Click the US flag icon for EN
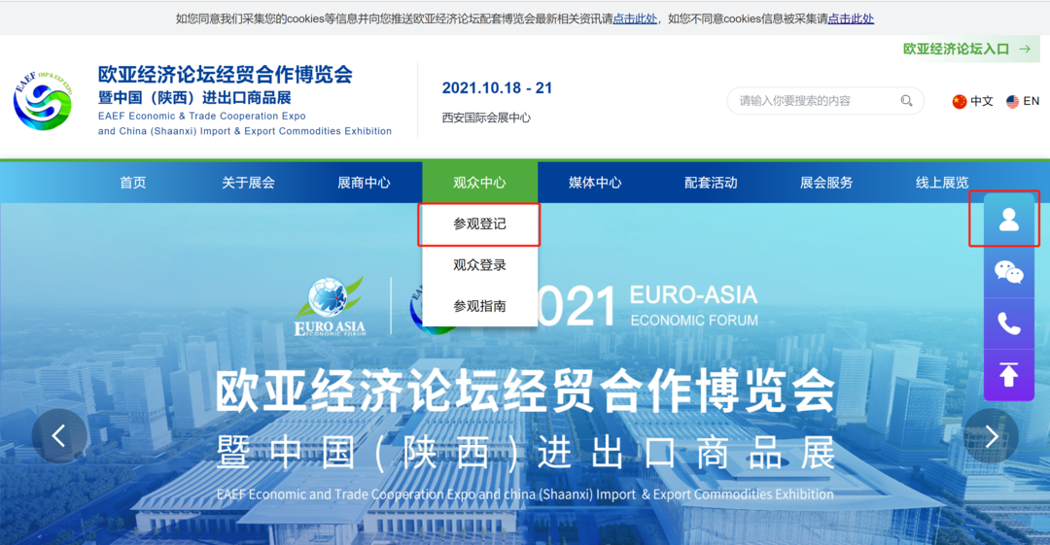The image size is (1050, 545). pos(1012,101)
